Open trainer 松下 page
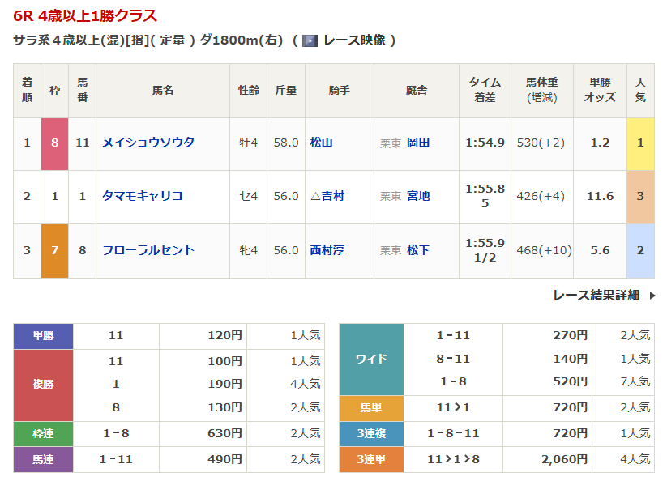 [x=418, y=250]
